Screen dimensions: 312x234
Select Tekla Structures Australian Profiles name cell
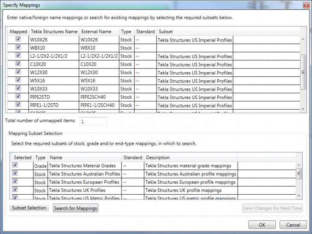coord(85,174)
